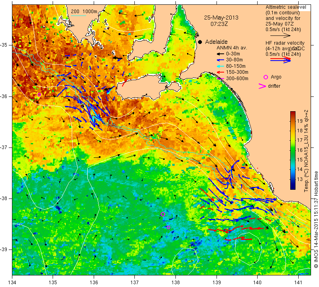Click the Argo legend text
319x287 pixels.
coord(276,77)
